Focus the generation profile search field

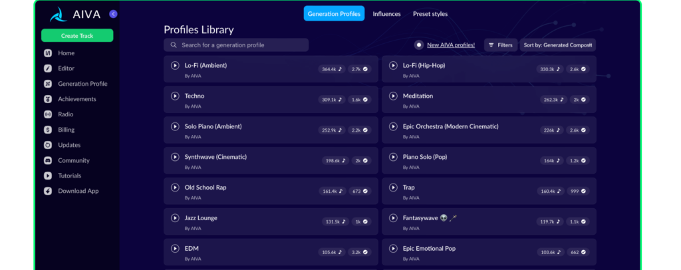click(236, 45)
